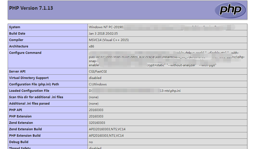Screen dimensions: 253x149
Task: Click the 'x86' architecture value
Action: [x=91, y=46]
